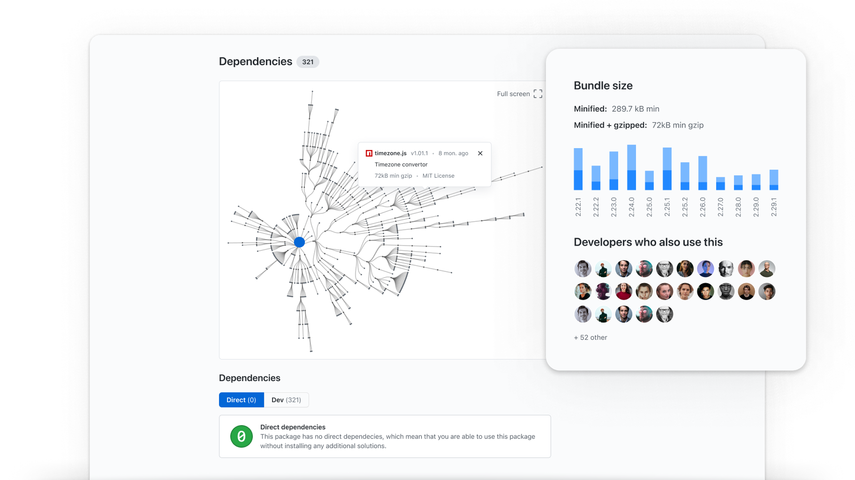Click the 321 dependencies count badge

coord(308,62)
